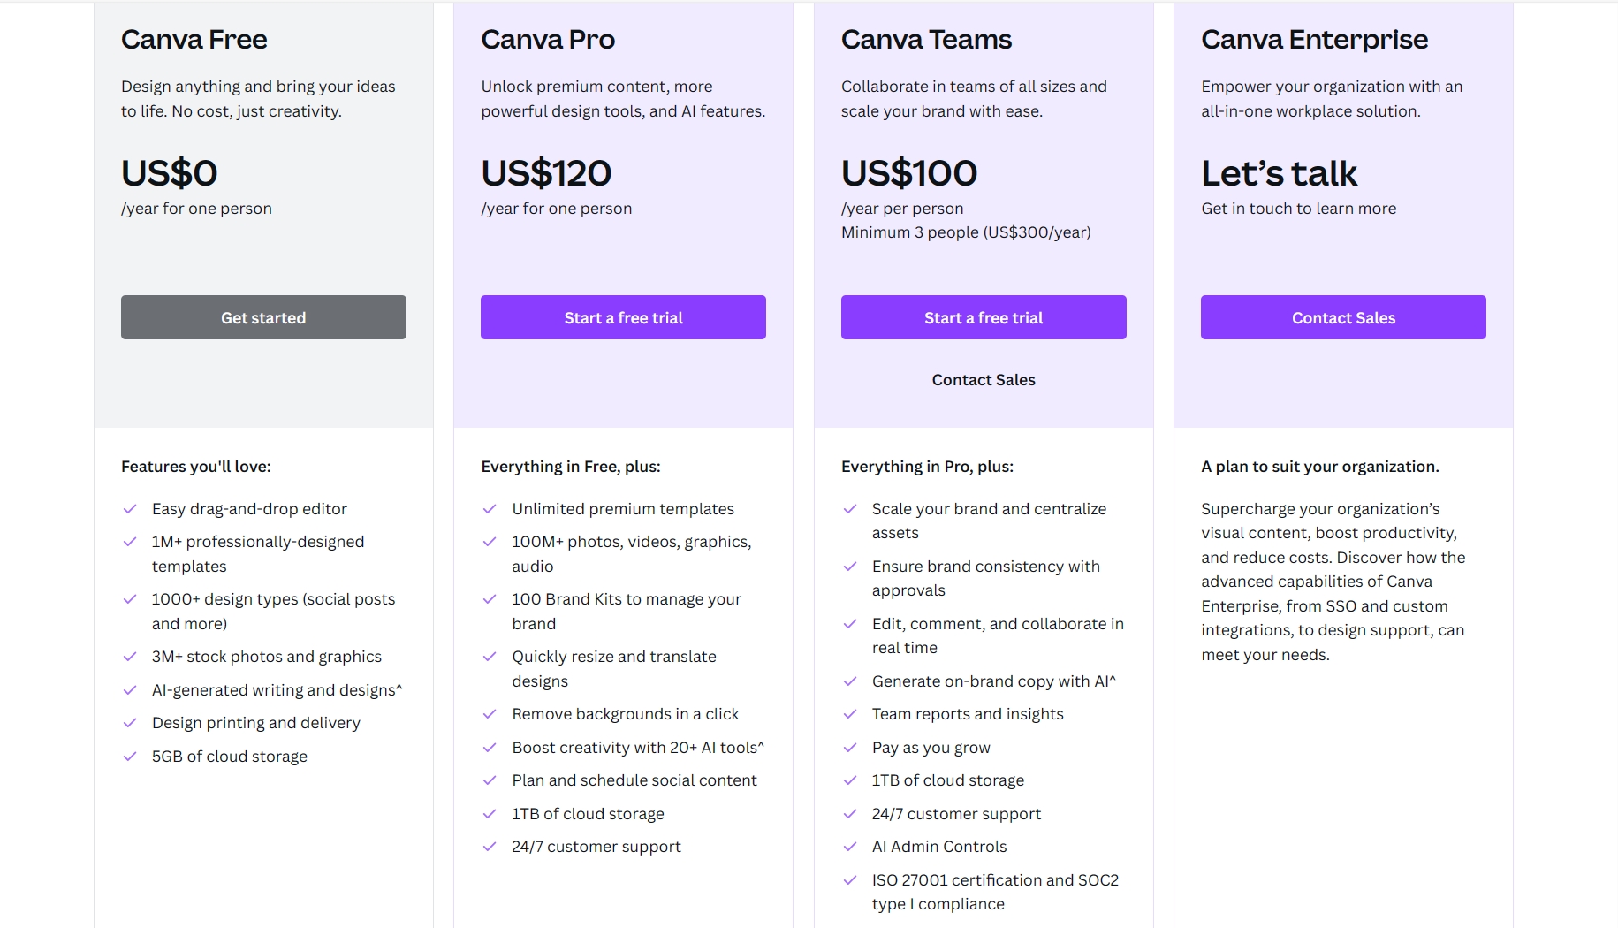Image resolution: width=1618 pixels, height=928 pixels.
Task: Click the checkmark beside 'Pay as you grow'
Action: tap(850, 747)
